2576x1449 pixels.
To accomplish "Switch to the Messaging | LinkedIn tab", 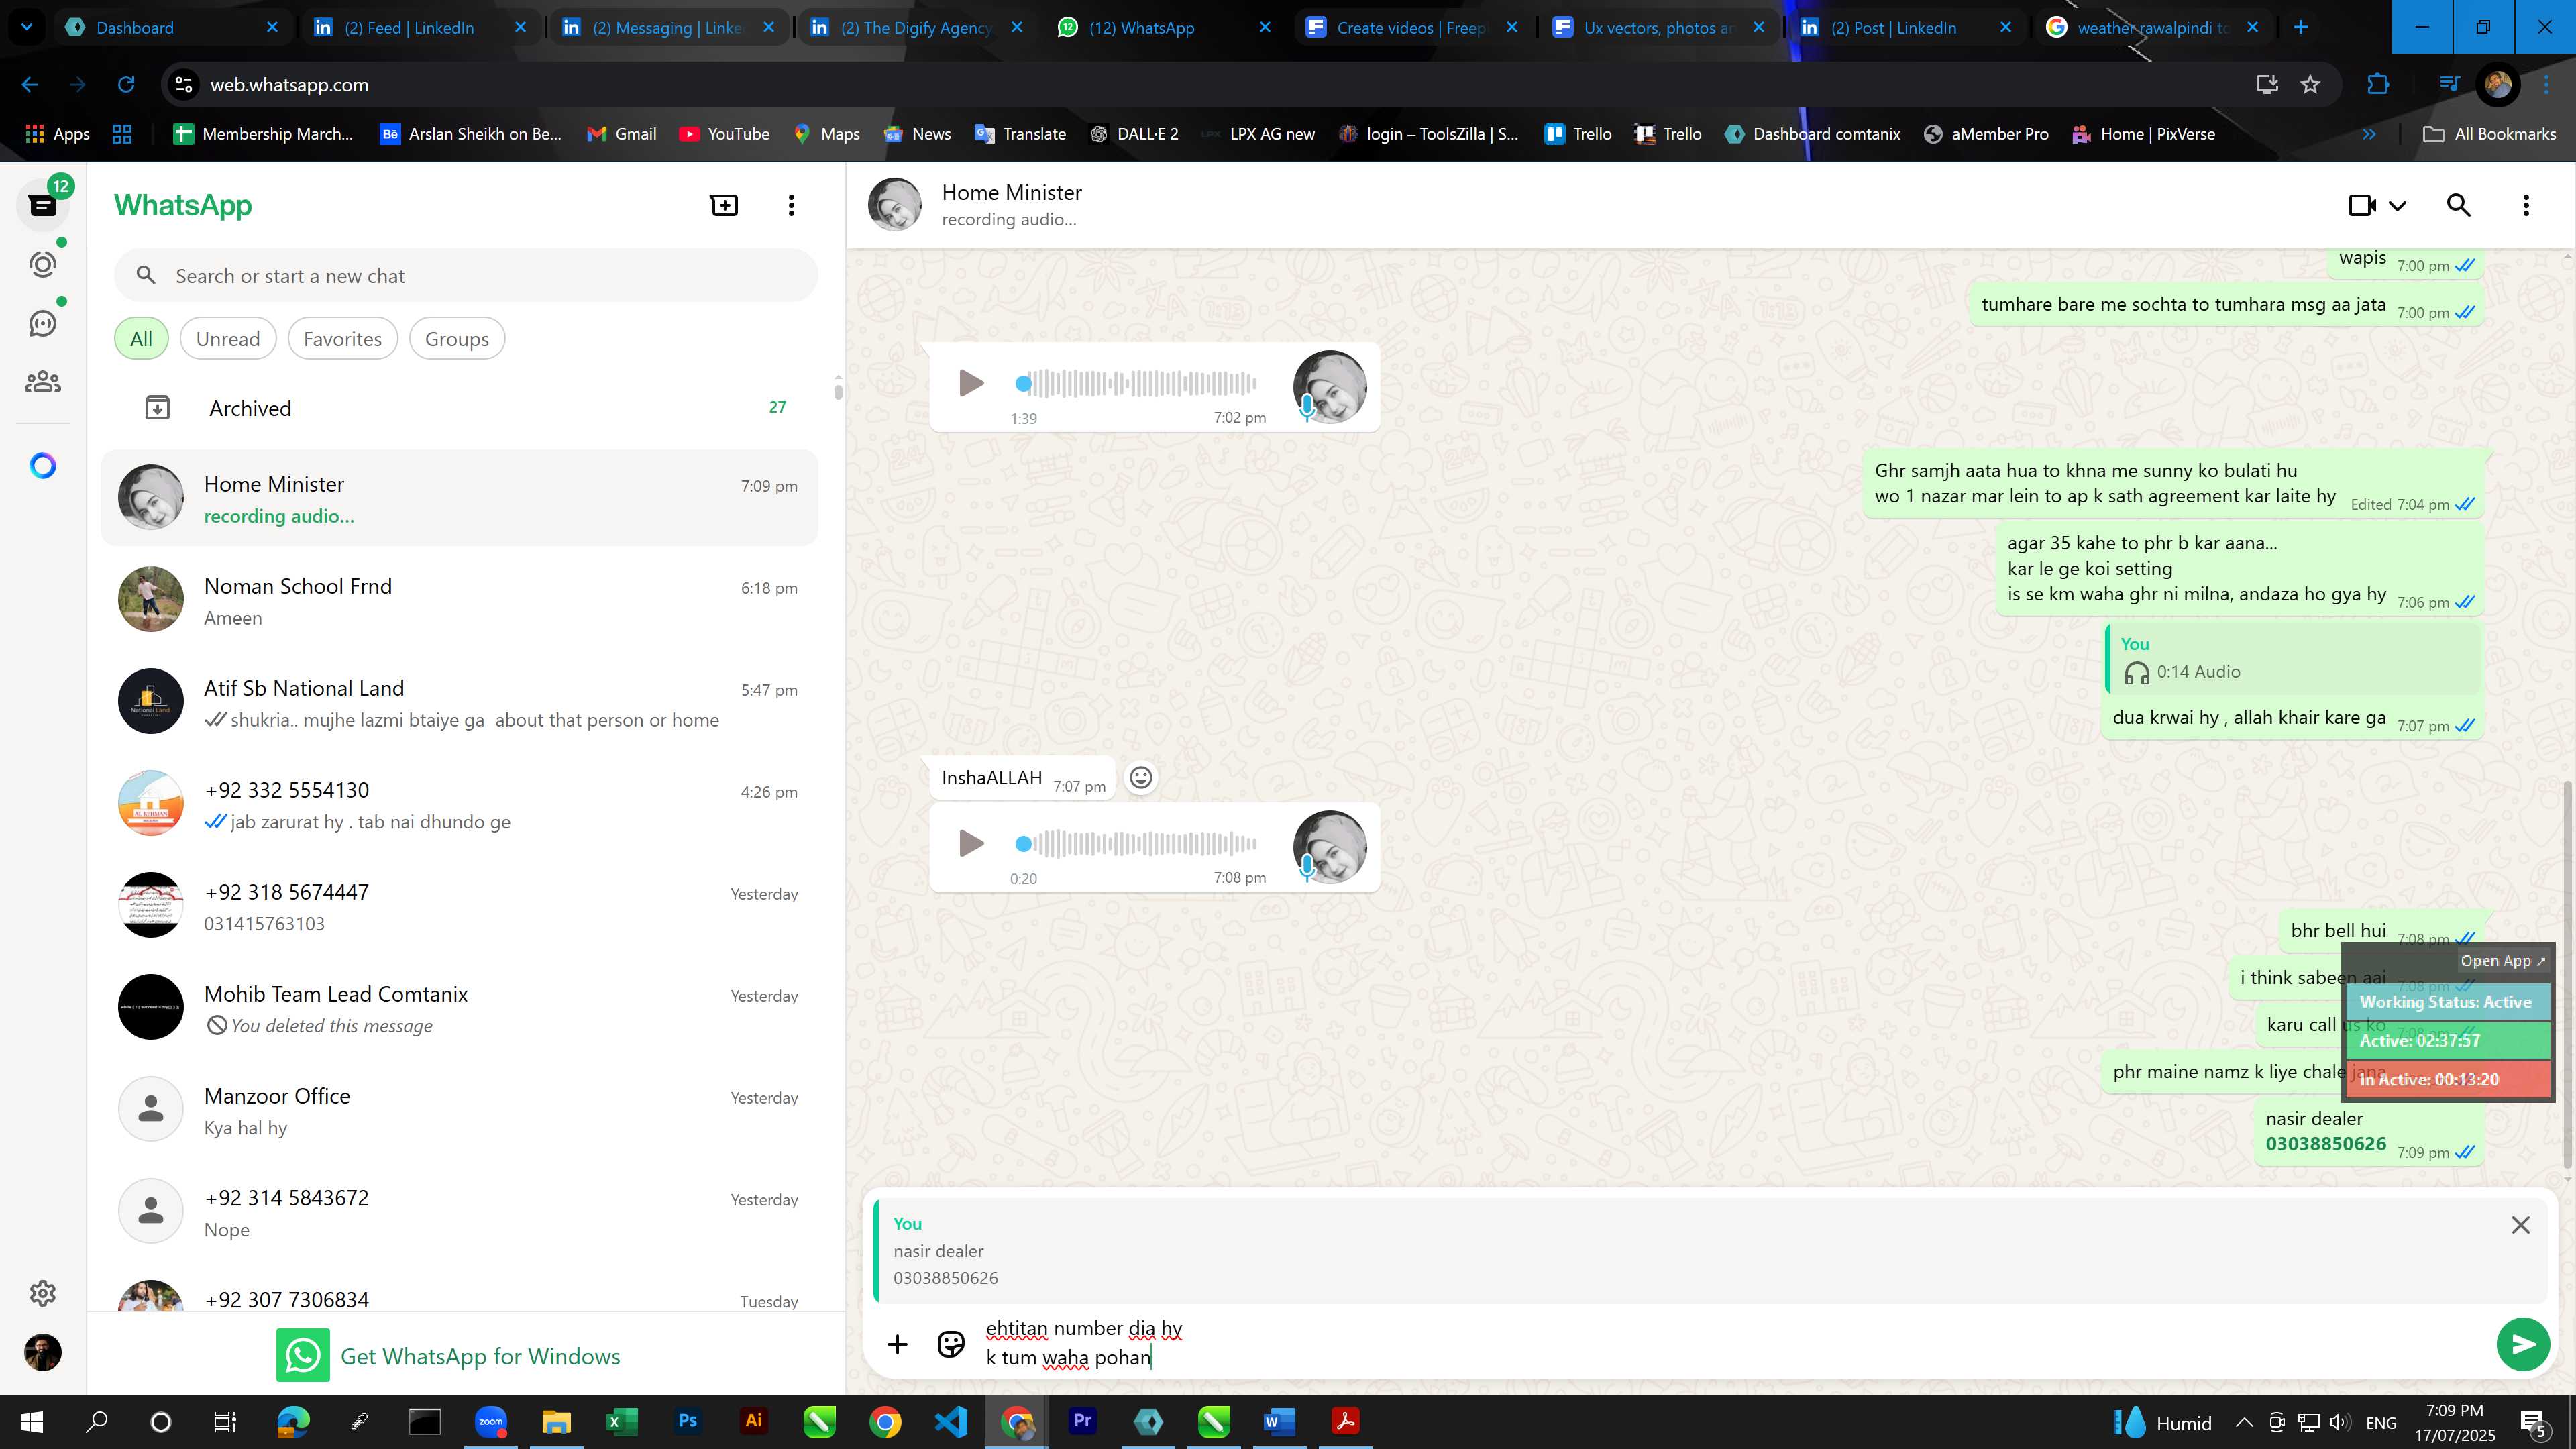I will point(667,27).
